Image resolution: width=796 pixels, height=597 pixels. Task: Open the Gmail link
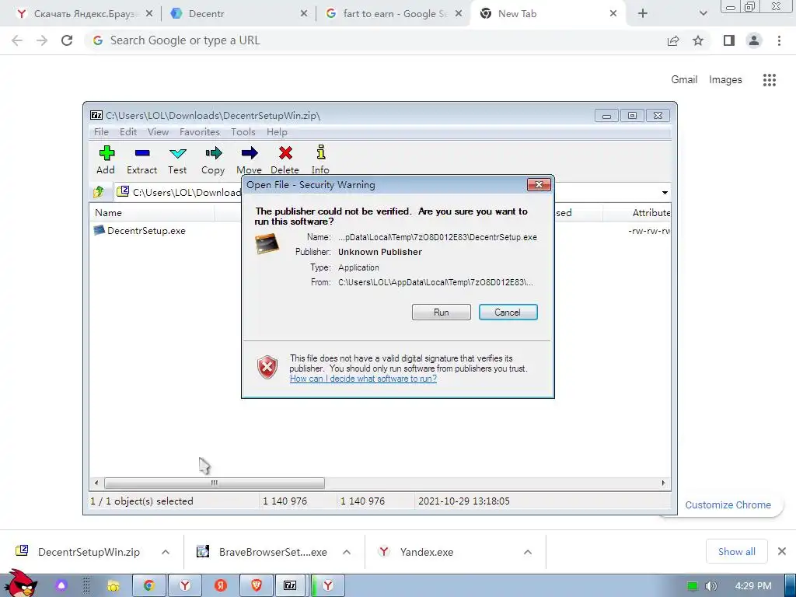coord(684,80)
